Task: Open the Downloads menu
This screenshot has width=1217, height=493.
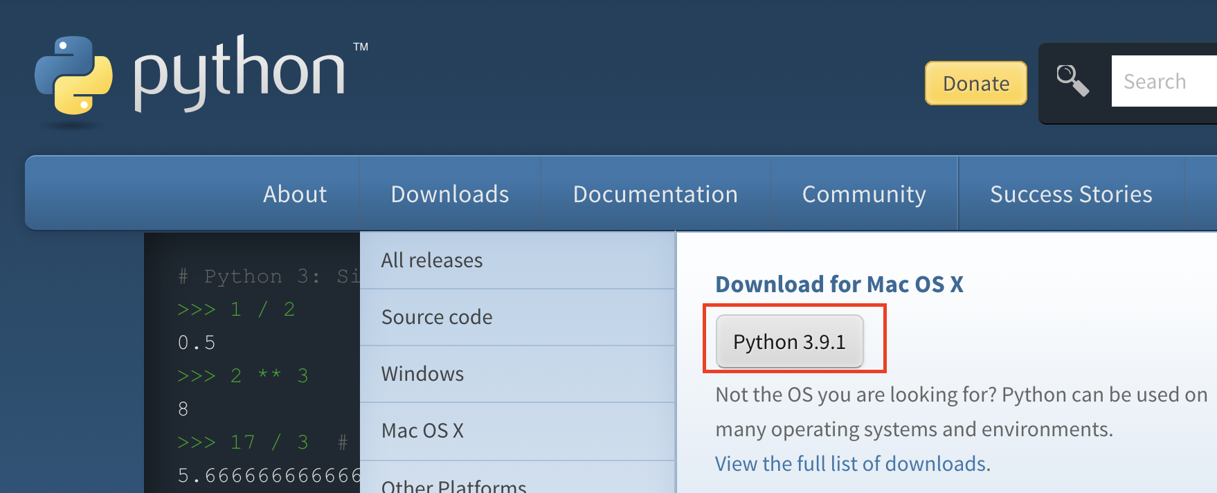Action: (450, 194)
